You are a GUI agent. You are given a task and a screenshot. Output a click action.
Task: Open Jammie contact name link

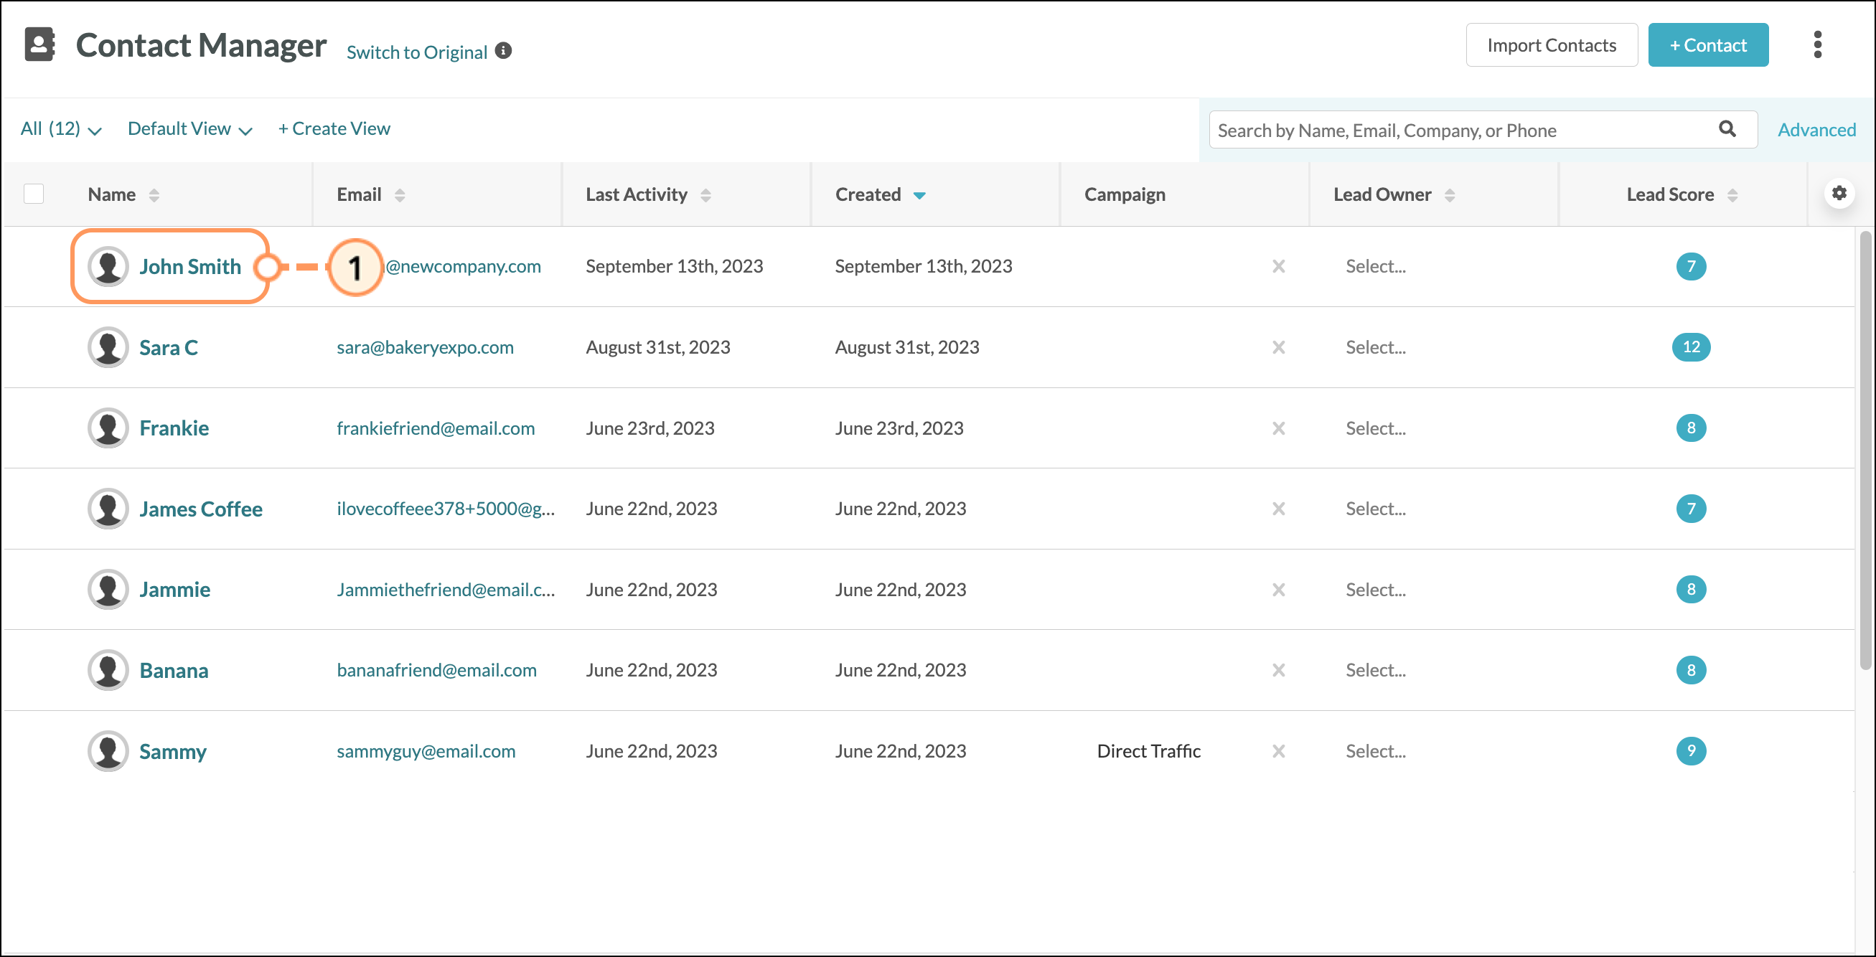[x=175, y=590]
